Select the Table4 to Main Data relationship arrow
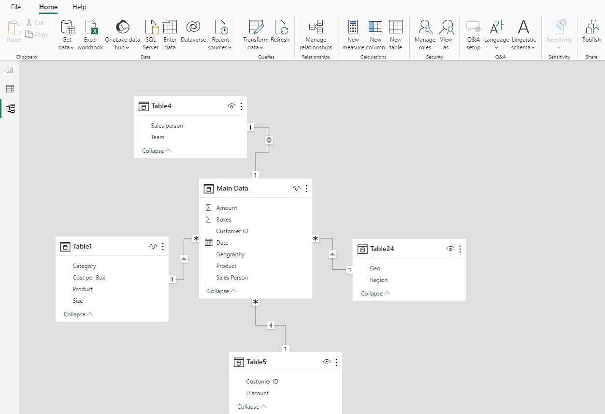Screen dimensions: 605x414 [x=269, y=140]
